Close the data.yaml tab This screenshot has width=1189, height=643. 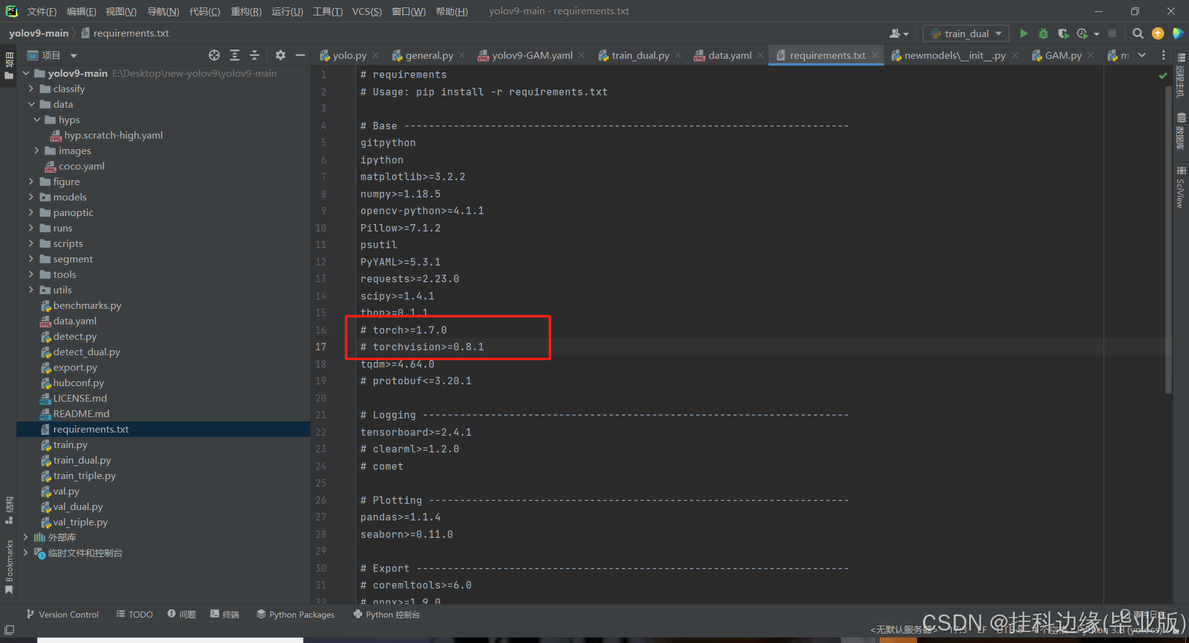click(761, 56)
